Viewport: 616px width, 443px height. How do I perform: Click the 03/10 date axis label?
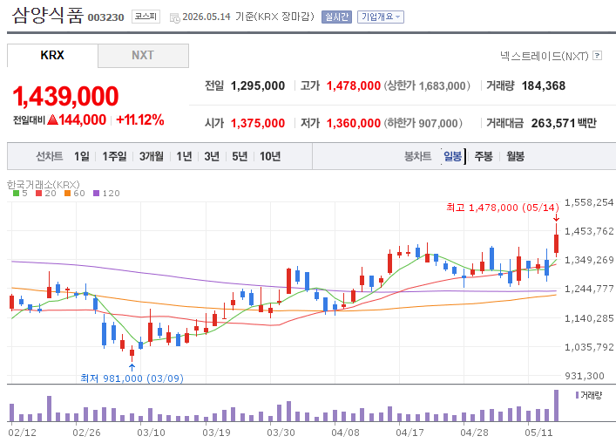click(151, 433)
